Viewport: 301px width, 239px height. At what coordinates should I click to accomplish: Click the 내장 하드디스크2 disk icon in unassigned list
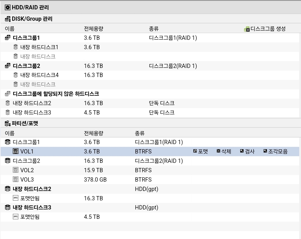point(7,103)
